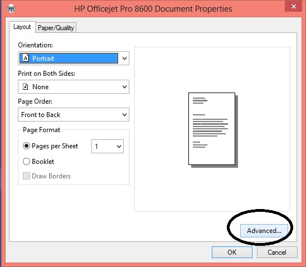Expand the Print on Both Sides dropdown
This screenshot has height=267, width=306.
[x=74, y=86]
